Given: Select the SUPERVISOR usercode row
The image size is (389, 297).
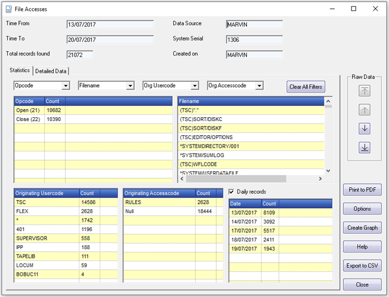Looking at the screenshot, I should (x=66, y=239).
